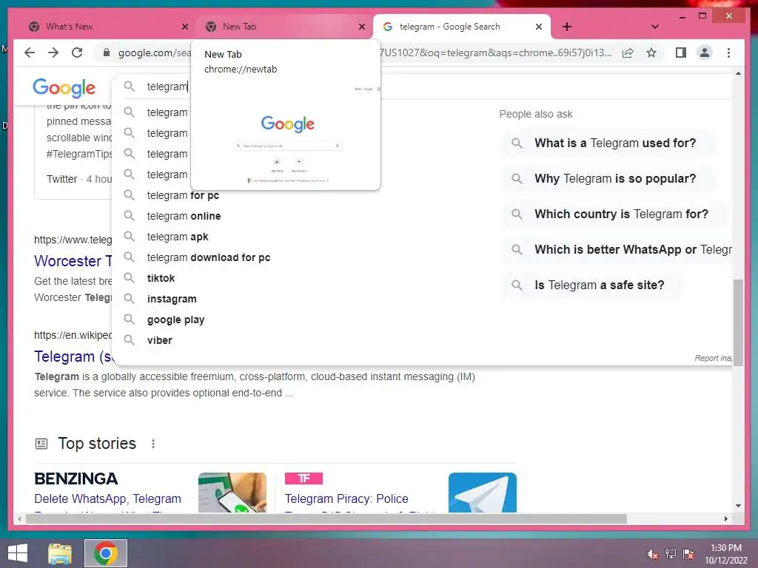Click the scroll down arrow
The image size is (758, 568).
point(738,506)
